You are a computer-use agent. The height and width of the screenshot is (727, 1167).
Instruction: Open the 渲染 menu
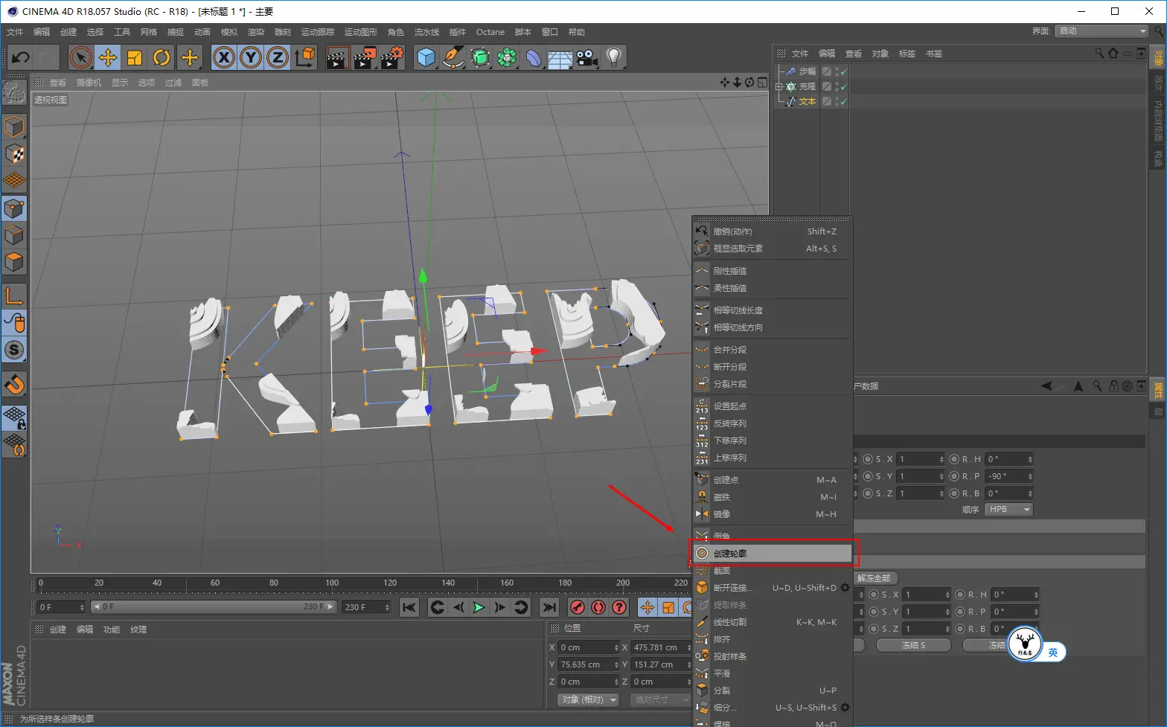pyautogui.click(x=256, y=32)
